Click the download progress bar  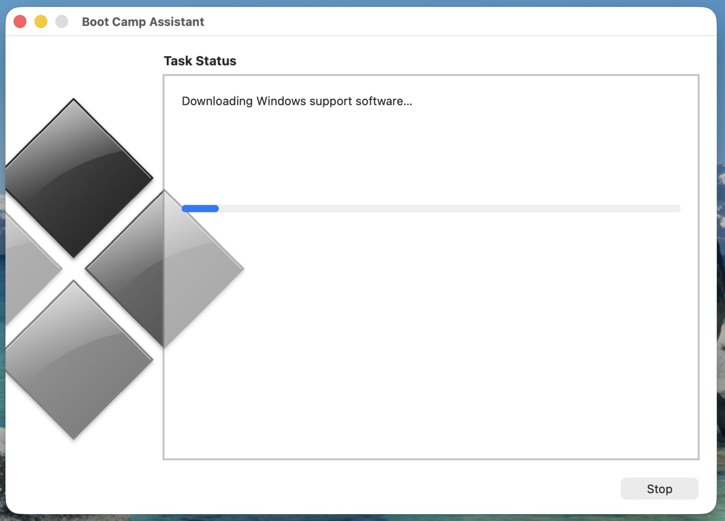[430, 209]
